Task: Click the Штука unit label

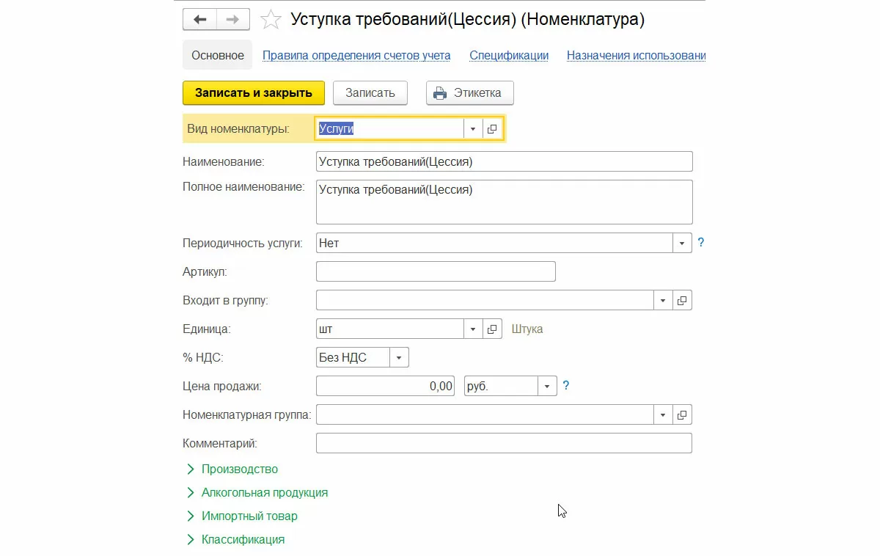Action: tap(527, 329)
